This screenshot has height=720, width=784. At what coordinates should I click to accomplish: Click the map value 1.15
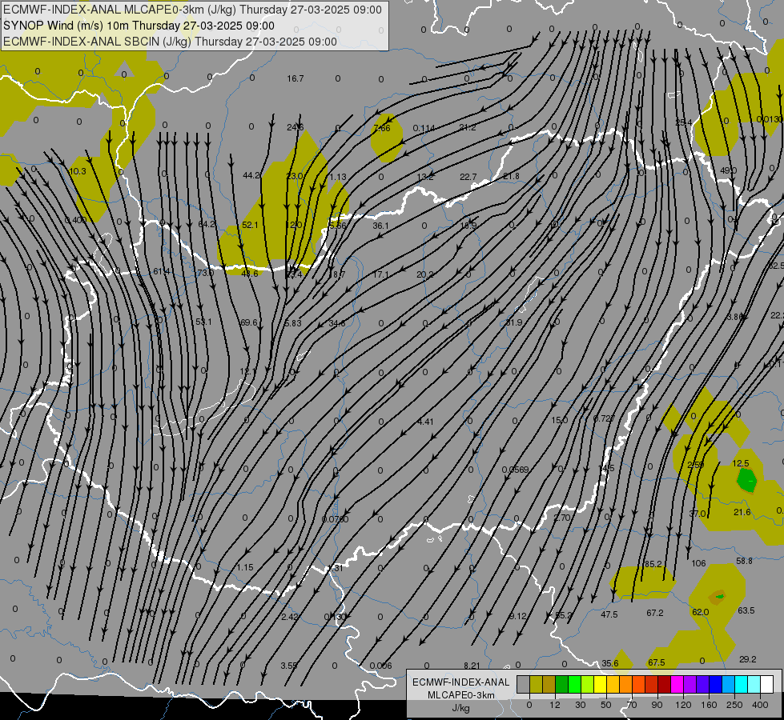pyautogui.click(x=245, y=568)
